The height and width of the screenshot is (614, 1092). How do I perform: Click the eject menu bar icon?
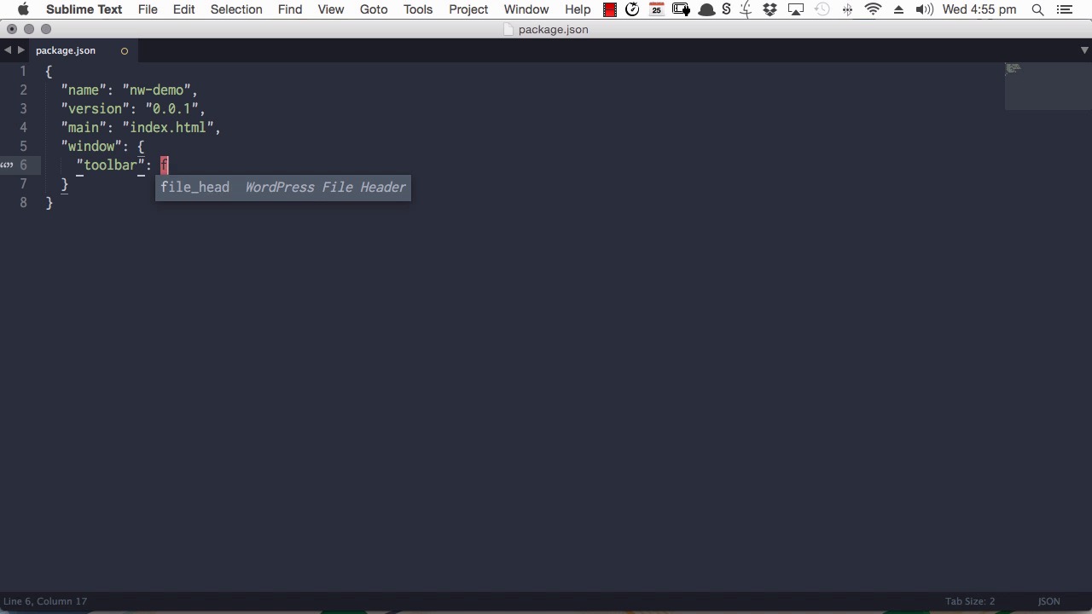(x=898, y=9)
